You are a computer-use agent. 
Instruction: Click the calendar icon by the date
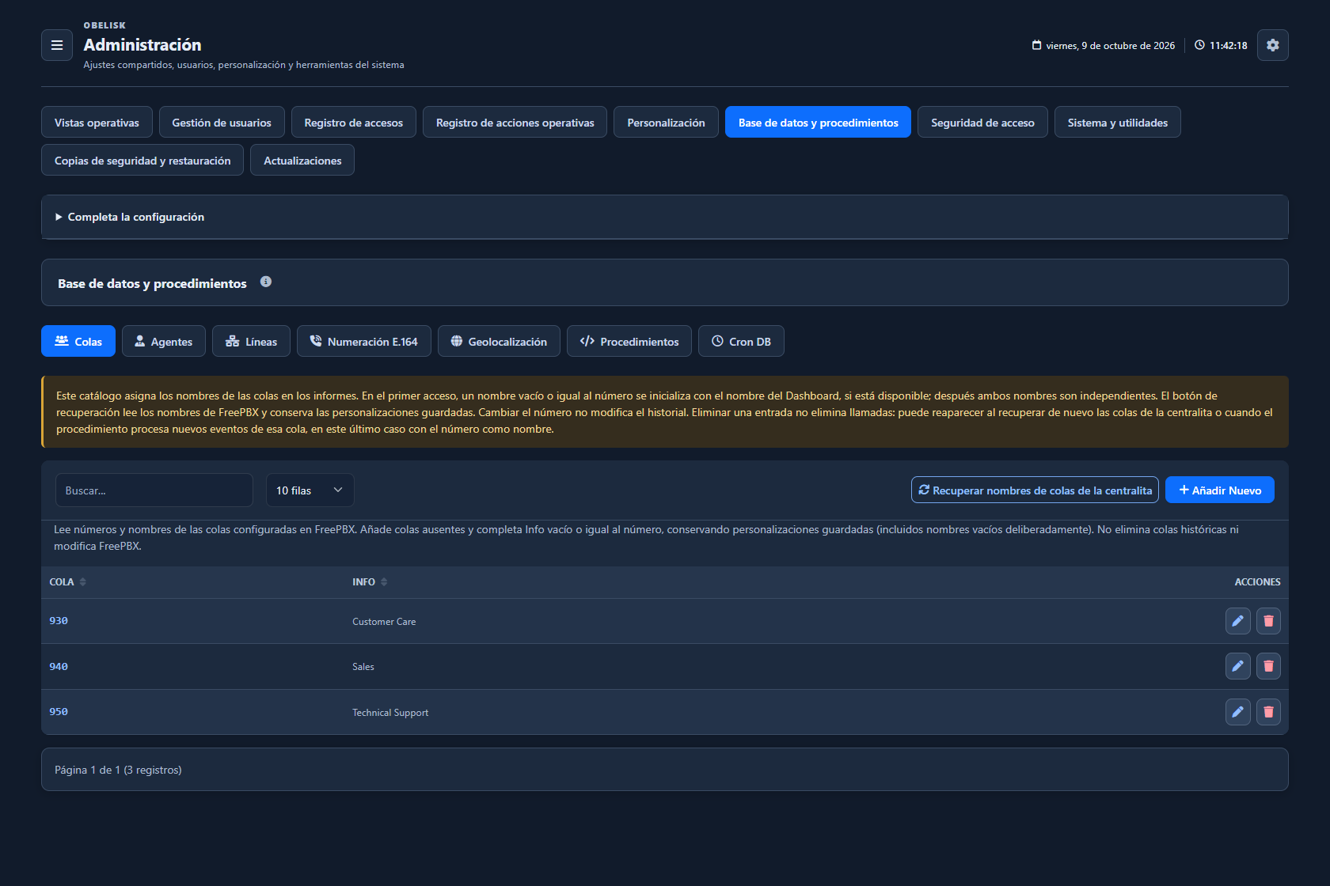click(x=1036, y=45)
